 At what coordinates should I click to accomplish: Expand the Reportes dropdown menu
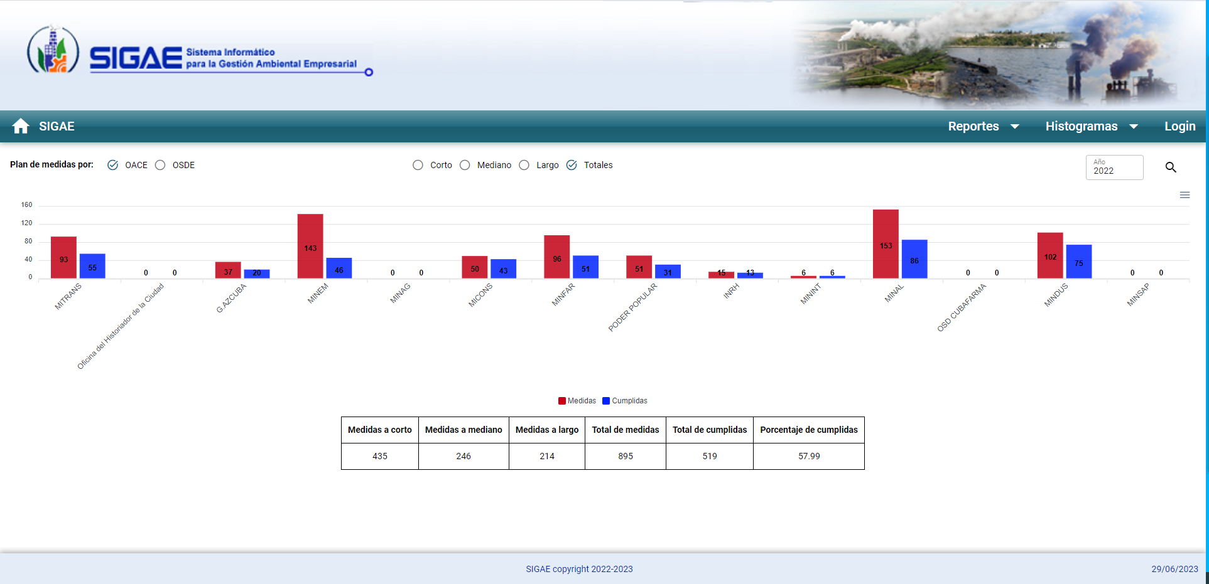click(x=984, y=126)
